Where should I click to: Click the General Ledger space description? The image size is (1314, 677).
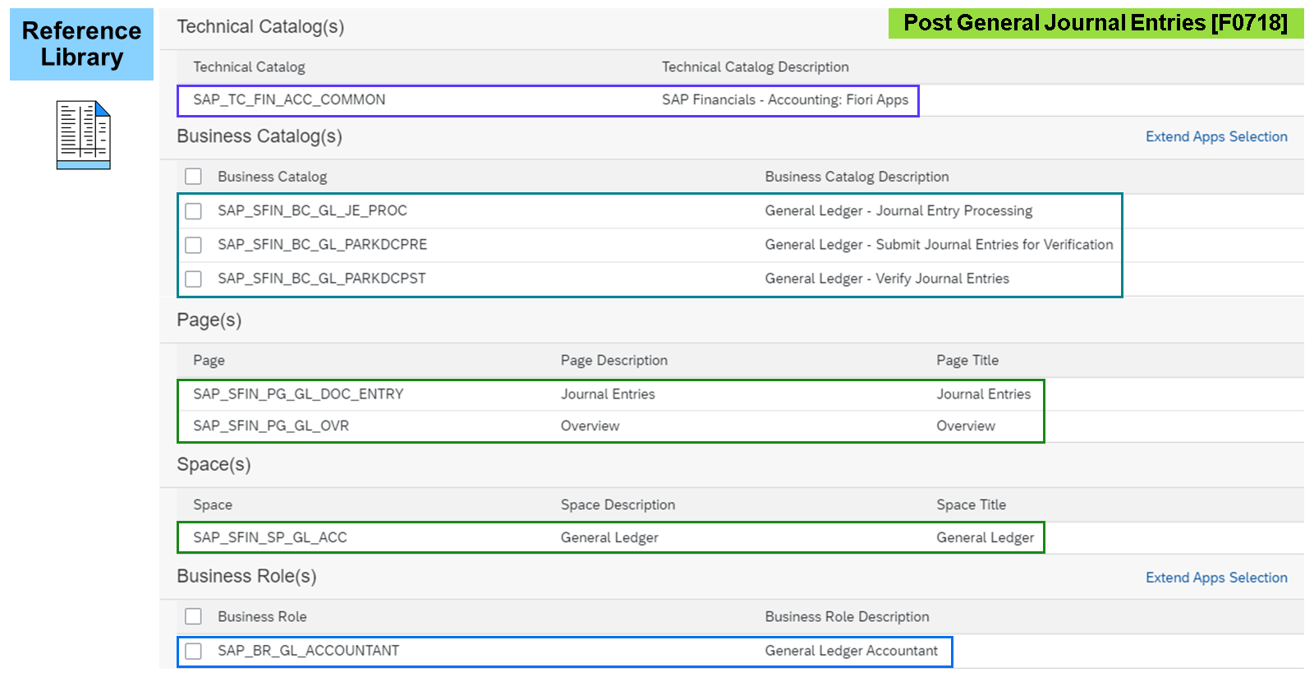tap(609, 537)
